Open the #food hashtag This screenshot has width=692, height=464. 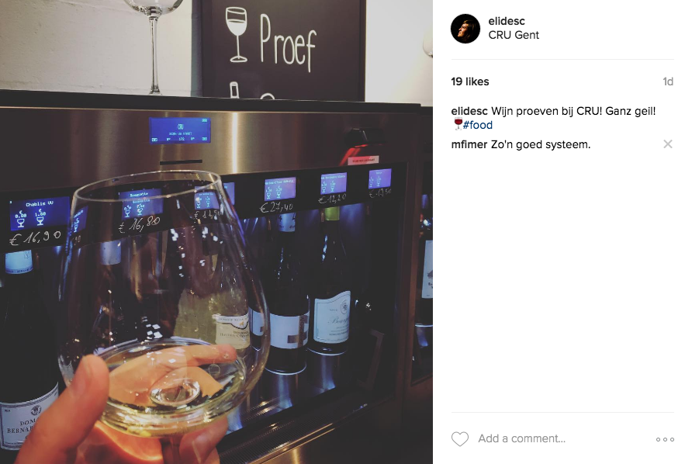point(477,125)
